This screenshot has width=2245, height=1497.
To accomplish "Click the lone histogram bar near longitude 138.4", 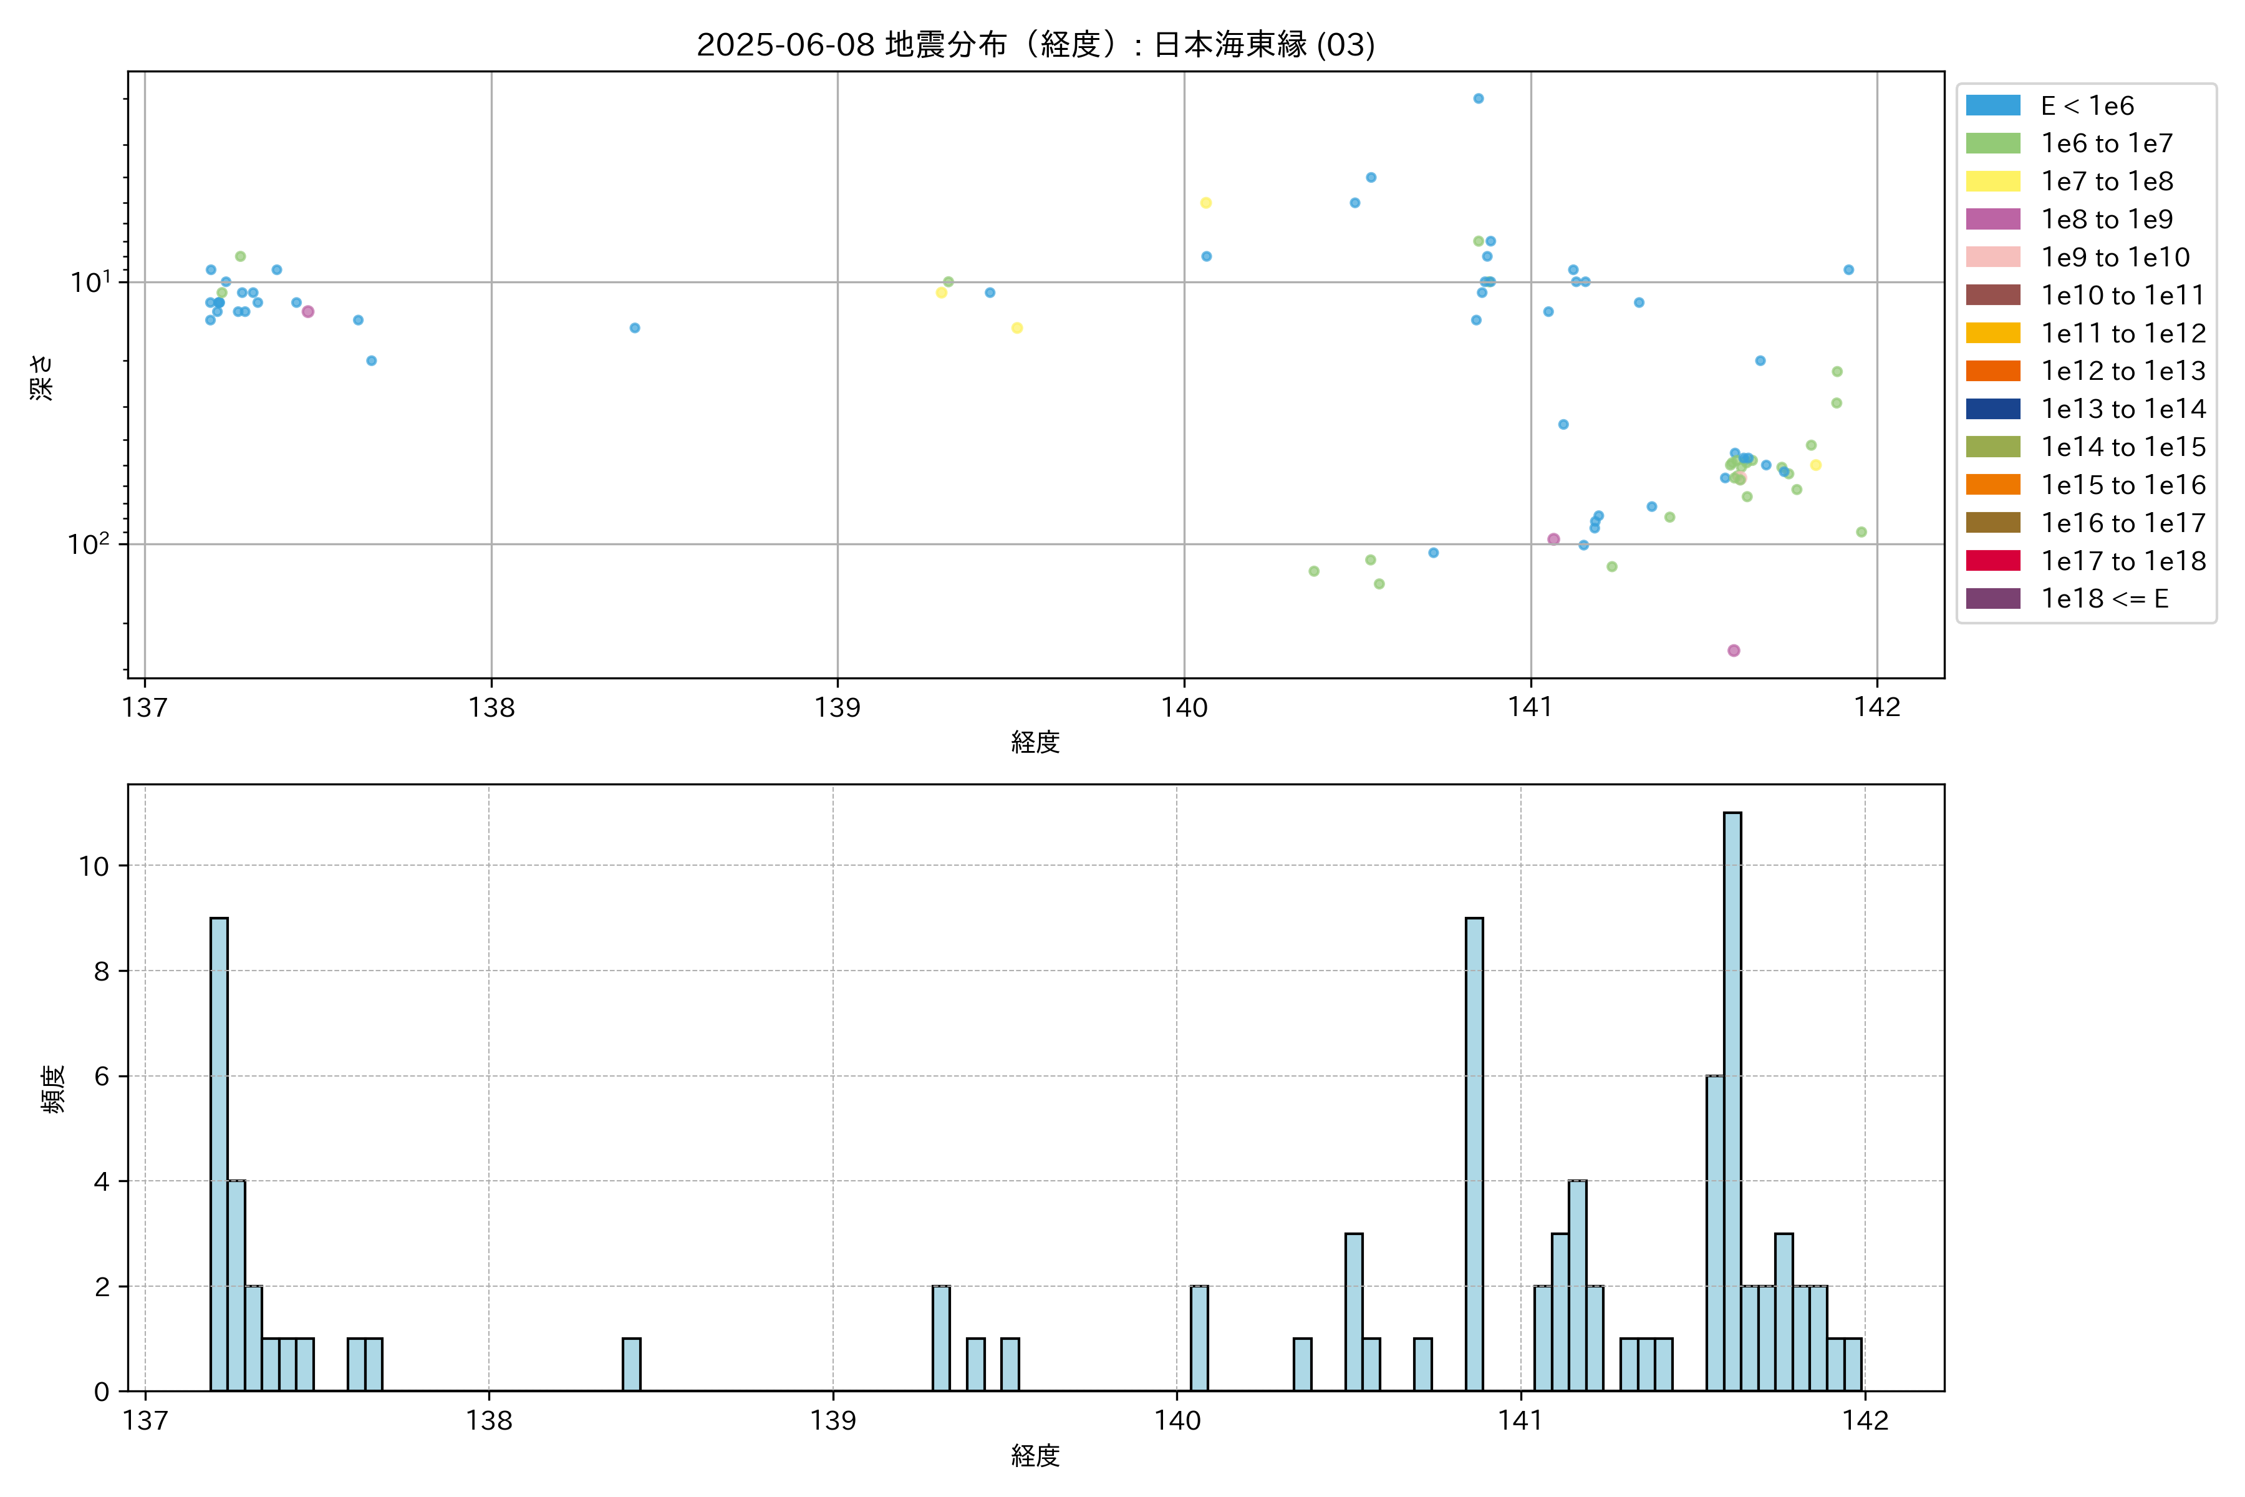I will pos(631,1364).
